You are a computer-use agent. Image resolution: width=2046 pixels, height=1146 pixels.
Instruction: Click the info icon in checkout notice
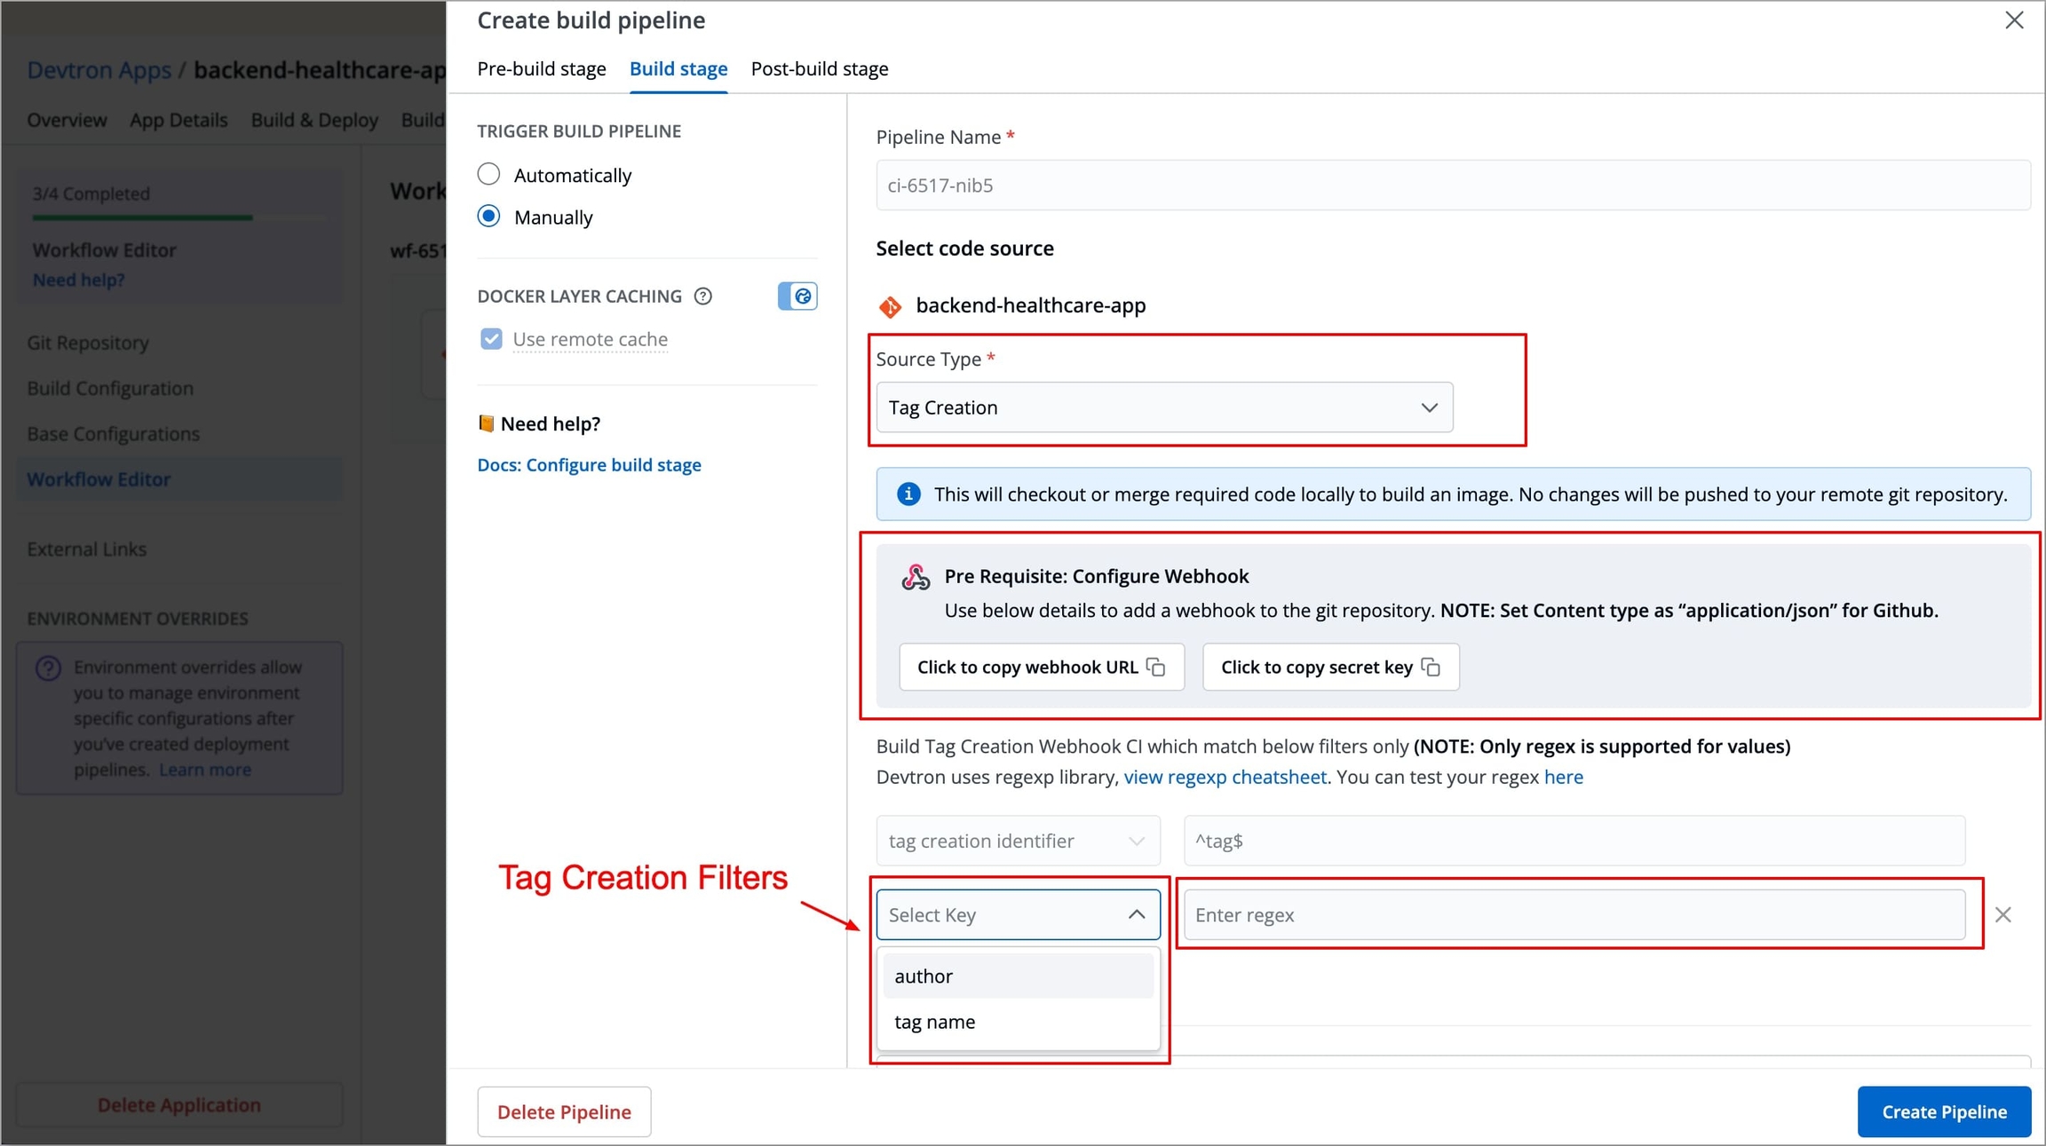coord(908,494)
